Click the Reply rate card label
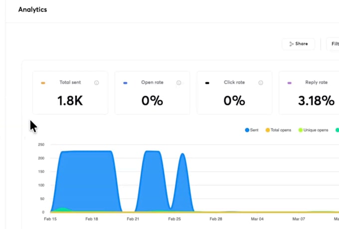Screen dimensions: 339x229 click(x=316, y=82)
